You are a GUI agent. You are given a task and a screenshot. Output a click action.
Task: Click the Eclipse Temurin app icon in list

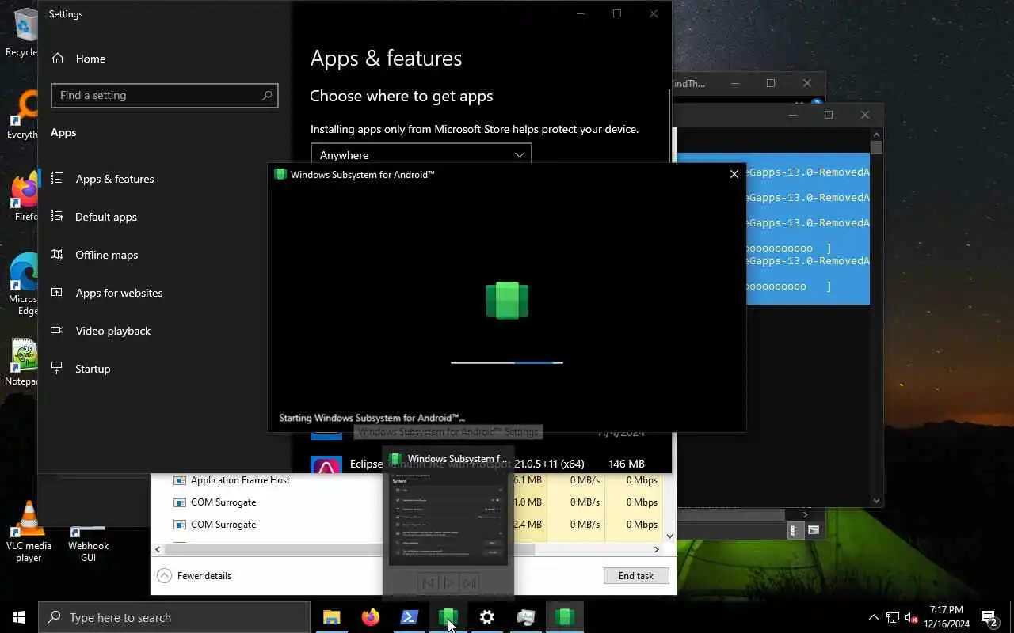(326, 464)
